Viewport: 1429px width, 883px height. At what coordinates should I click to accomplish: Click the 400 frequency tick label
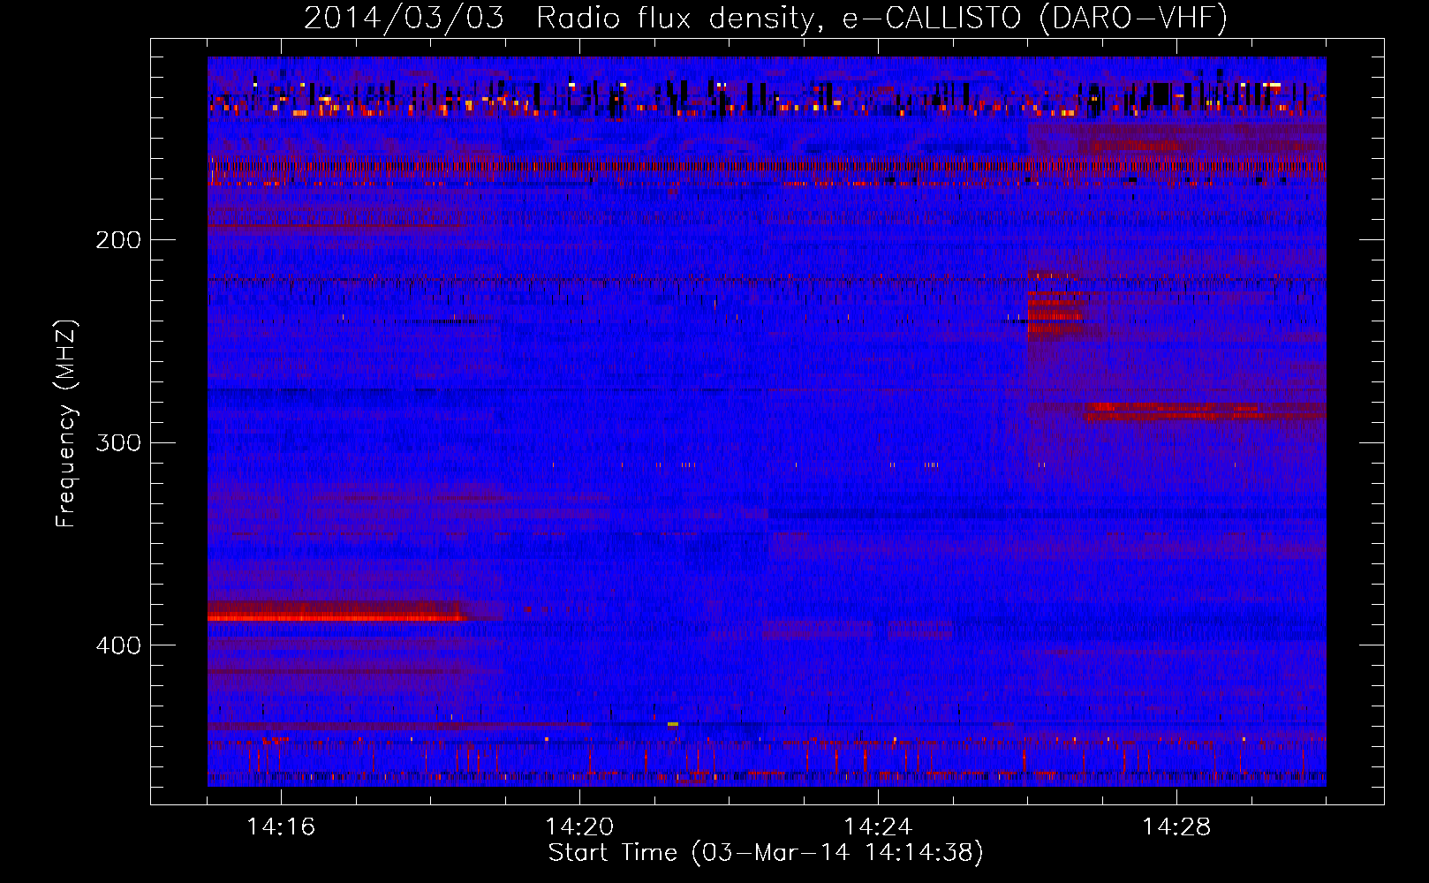(118, 645)
